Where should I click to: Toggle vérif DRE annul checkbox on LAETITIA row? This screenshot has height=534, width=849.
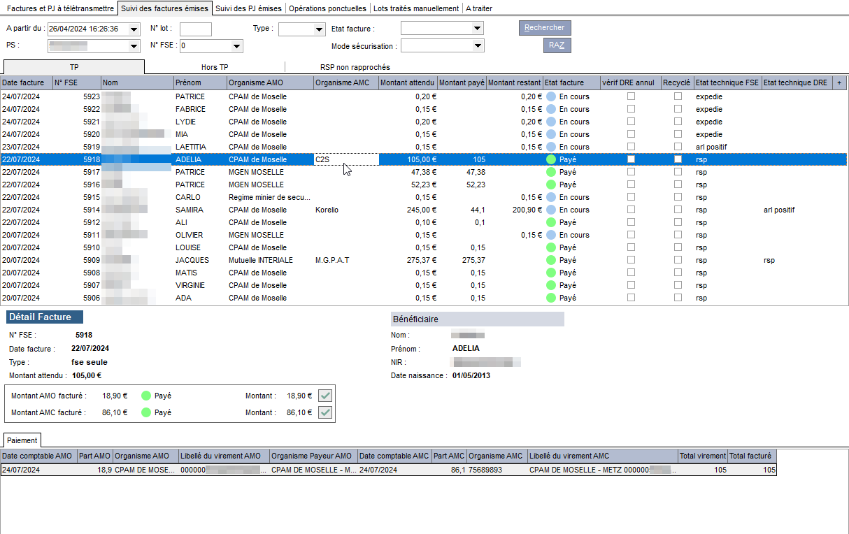pos(631,147)
